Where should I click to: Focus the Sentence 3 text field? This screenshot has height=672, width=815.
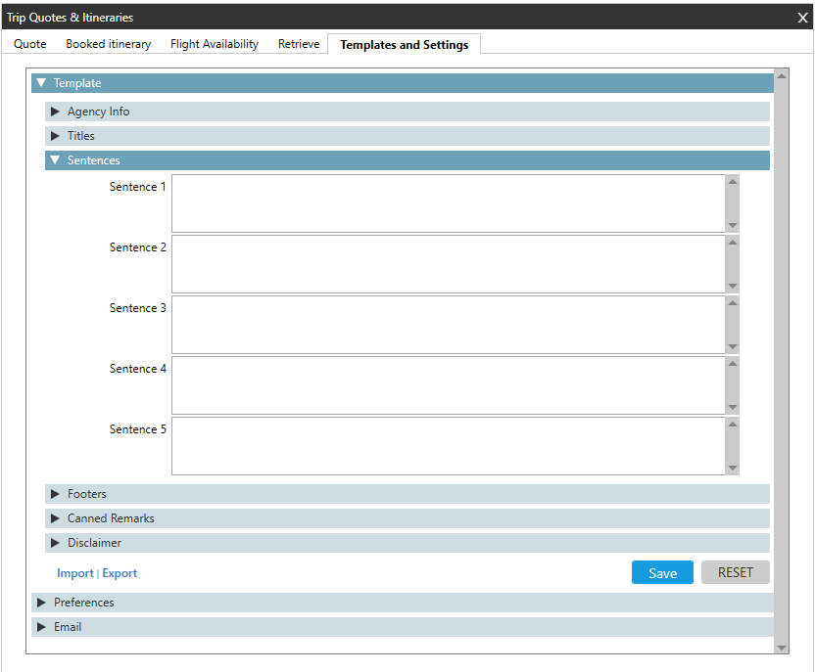448,325
